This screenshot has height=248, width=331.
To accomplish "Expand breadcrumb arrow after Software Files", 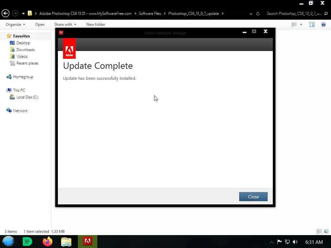I will [165, 14].
